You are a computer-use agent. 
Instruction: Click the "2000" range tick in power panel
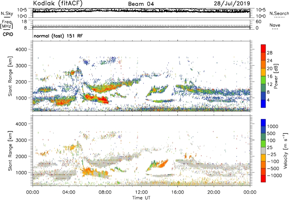[21, 82]
